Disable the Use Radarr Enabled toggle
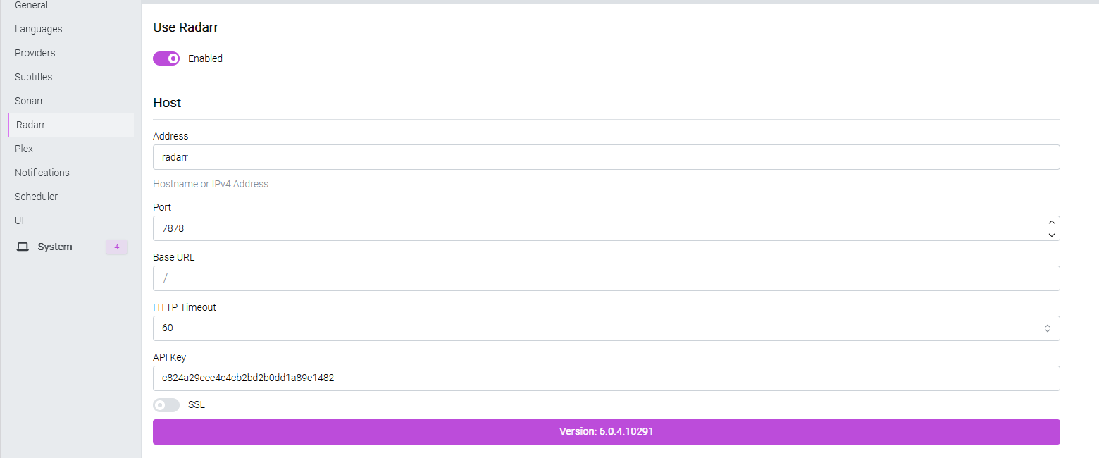The width and height of the screenshot is (1099, 458). (166, 58)
